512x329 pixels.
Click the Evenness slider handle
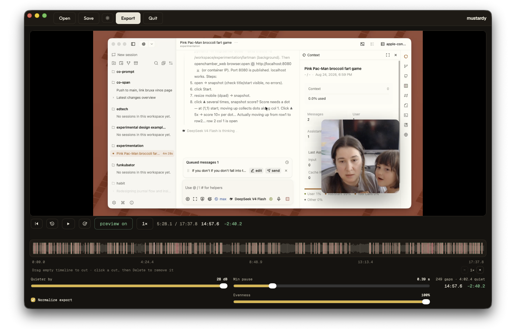pyautogui.click(x=426, y=302)
